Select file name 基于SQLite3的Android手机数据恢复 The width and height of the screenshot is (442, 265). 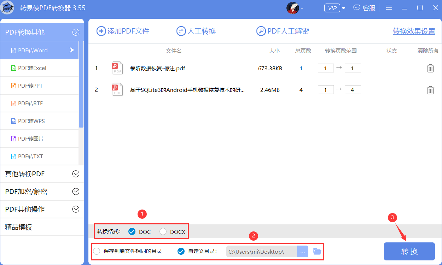pyautogui.click(x=187, y=90)
